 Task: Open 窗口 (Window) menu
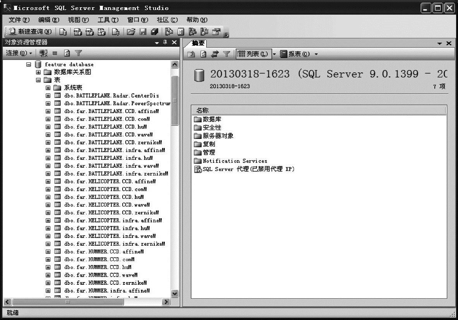[x=138, y=20]
